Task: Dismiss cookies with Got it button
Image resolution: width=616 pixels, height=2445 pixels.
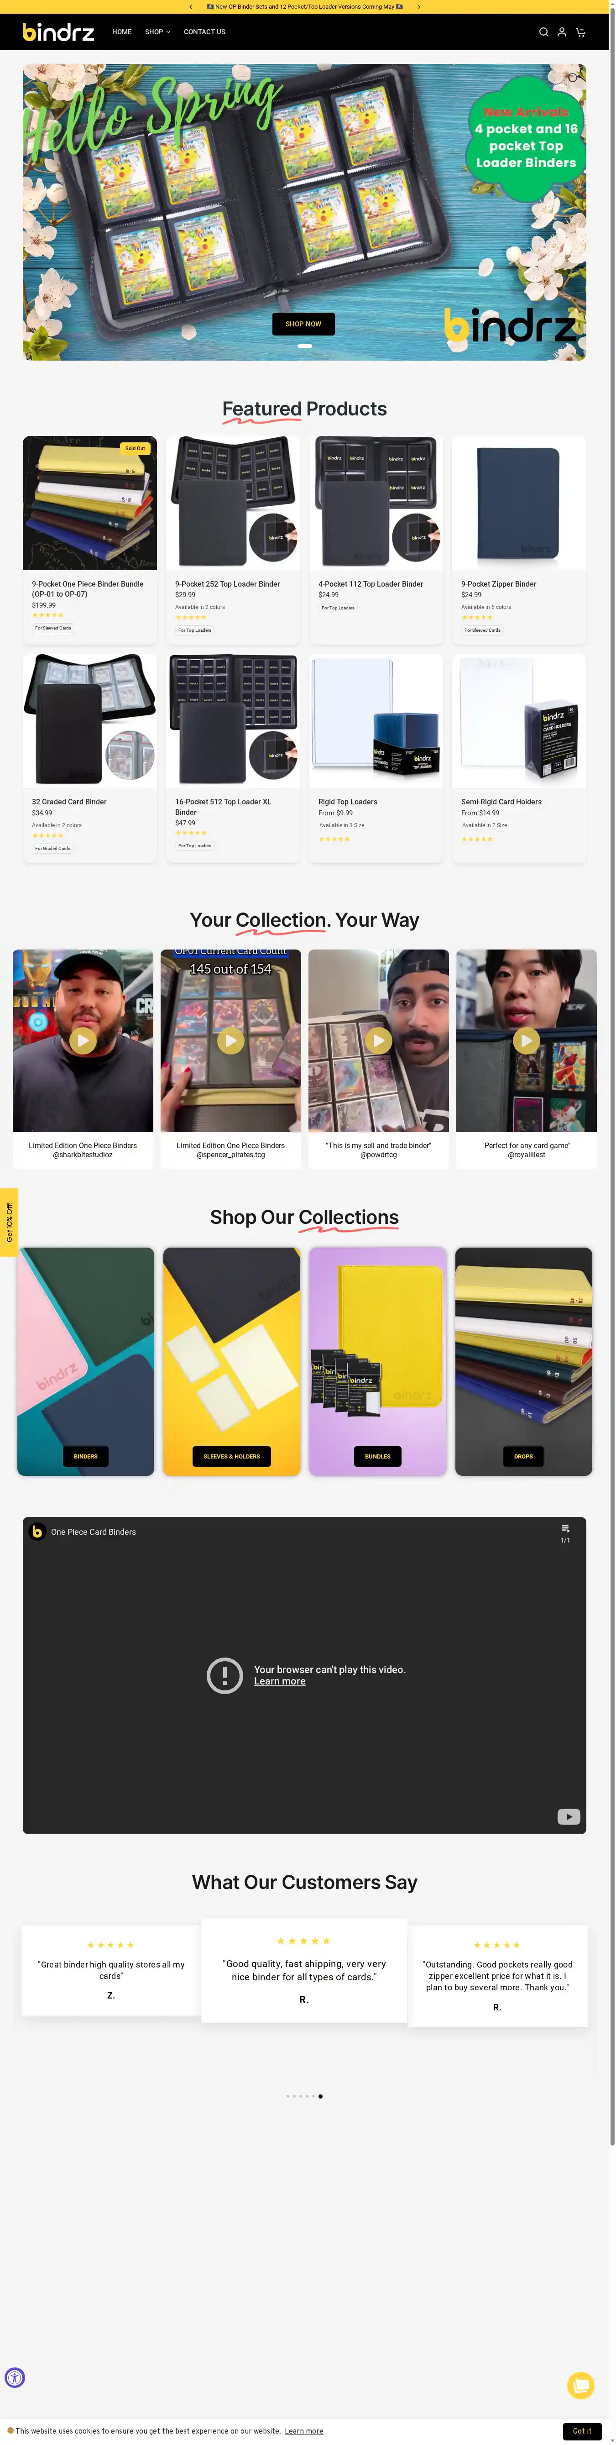Action: 582,2431
